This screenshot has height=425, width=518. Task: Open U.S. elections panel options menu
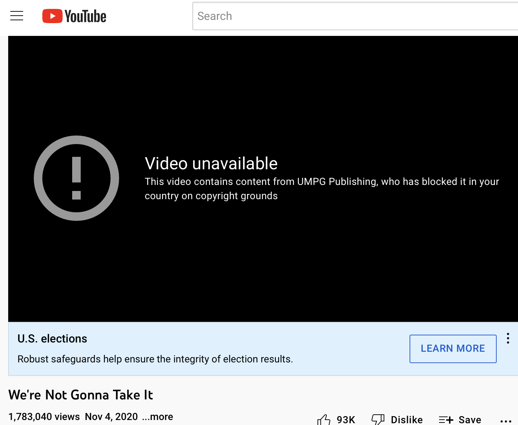508,338
